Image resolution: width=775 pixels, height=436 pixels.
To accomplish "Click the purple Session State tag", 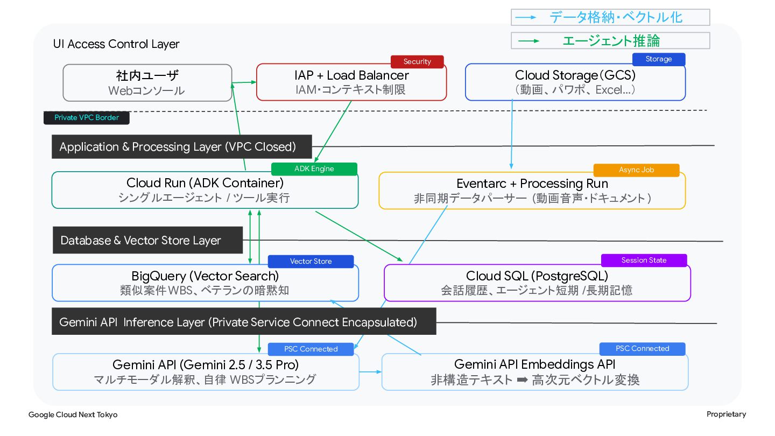I will 644,261.
